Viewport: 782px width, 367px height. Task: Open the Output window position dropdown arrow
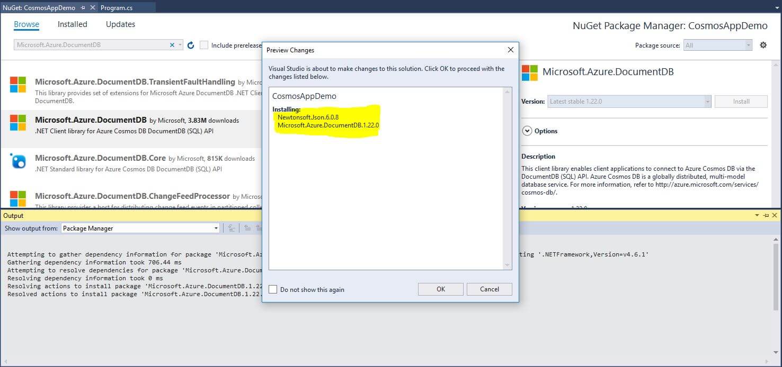click(x=757, y=216)
